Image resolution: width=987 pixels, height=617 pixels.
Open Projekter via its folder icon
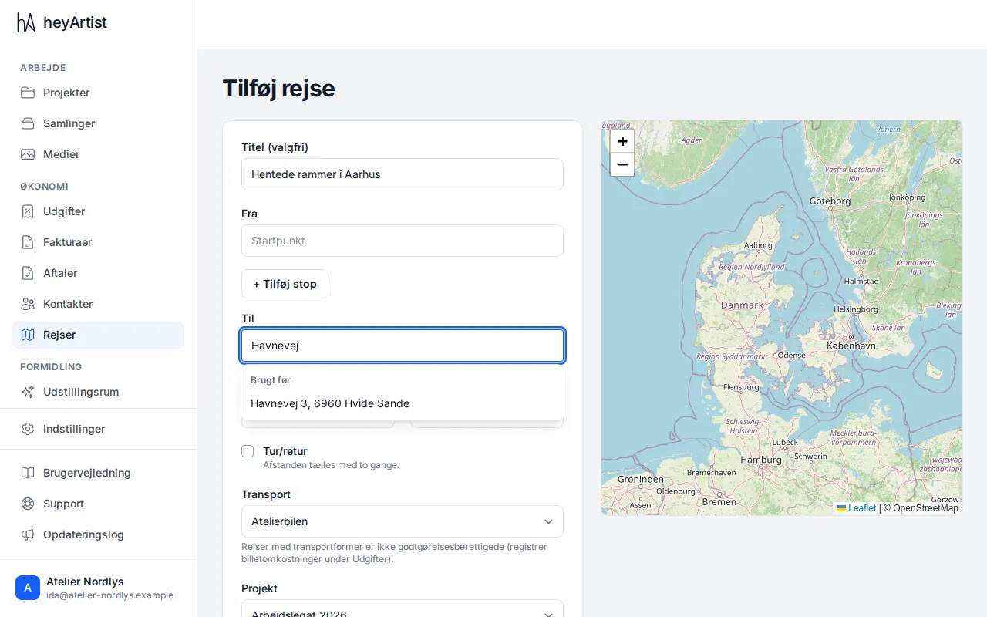(x=28, y=93)
